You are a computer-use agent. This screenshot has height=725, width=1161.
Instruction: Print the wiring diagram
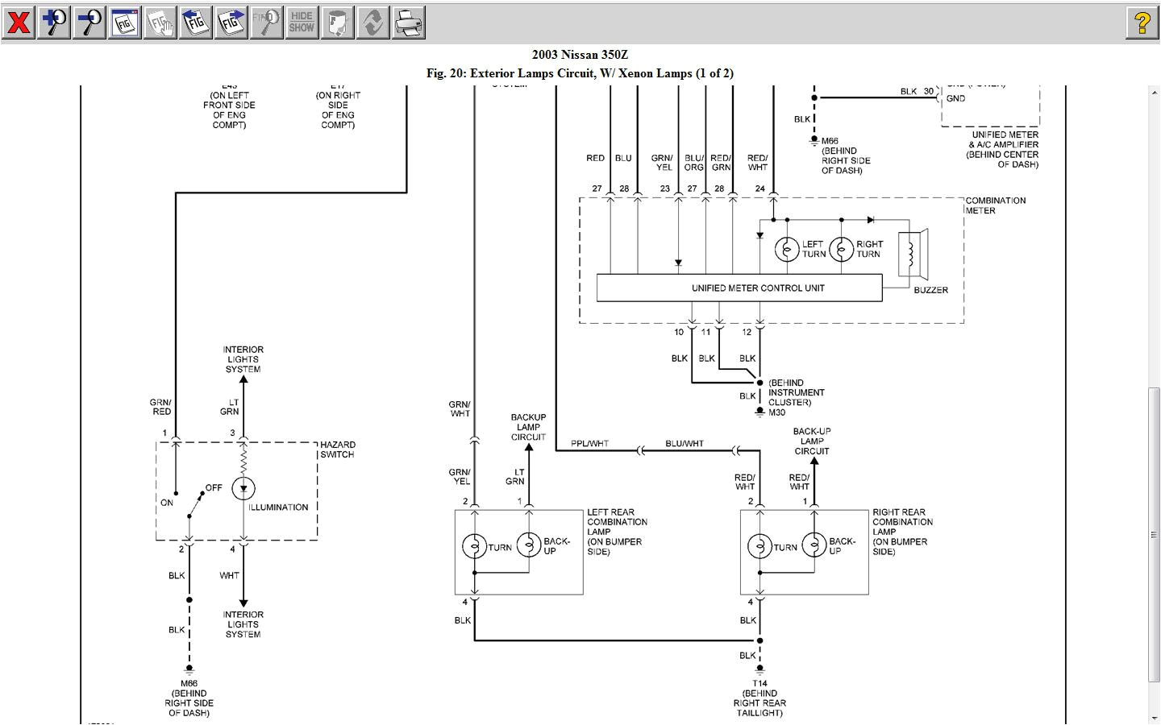point(408,22)
